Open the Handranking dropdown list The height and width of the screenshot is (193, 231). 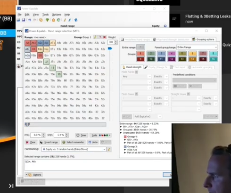[74, 149]
